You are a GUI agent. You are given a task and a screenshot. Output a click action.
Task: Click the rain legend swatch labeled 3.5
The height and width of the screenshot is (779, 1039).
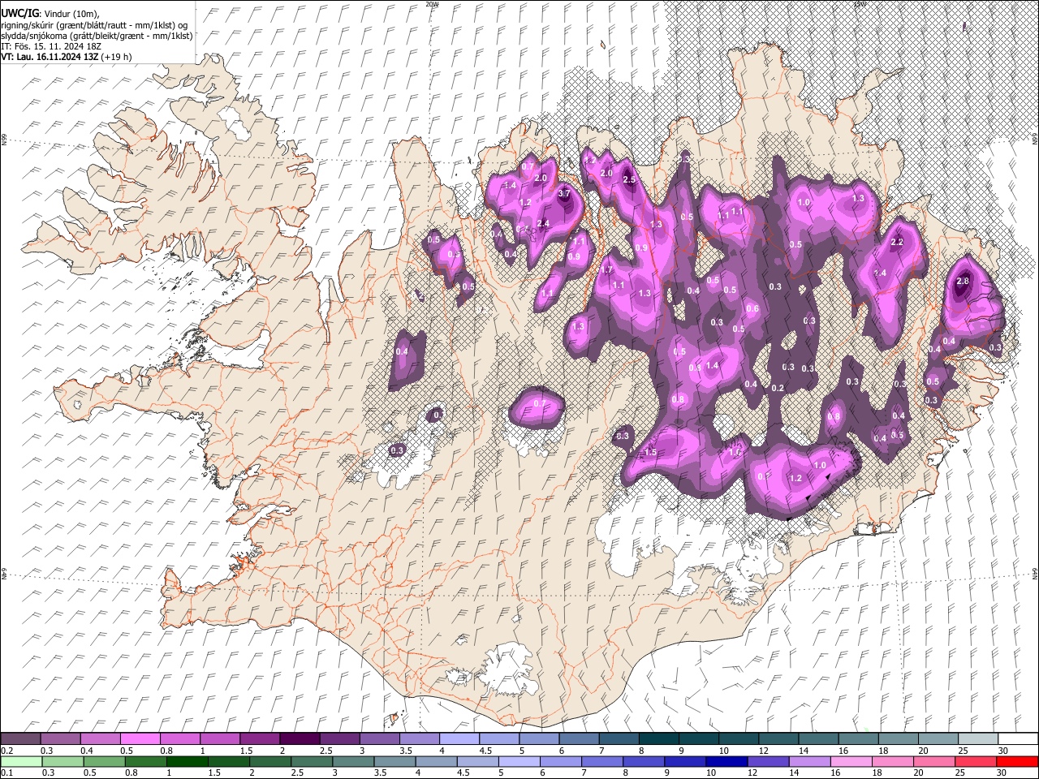coord(394,762)
